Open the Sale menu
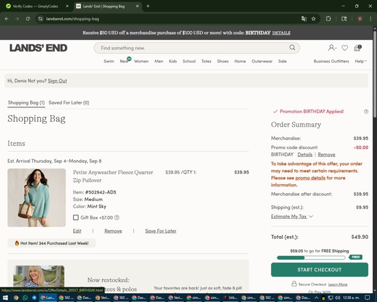 pos(282,61)
